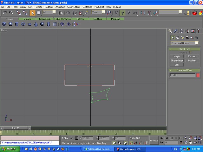Create a sphere from the Objects shelf
203x152 pixels.
[x=10, y=24]
